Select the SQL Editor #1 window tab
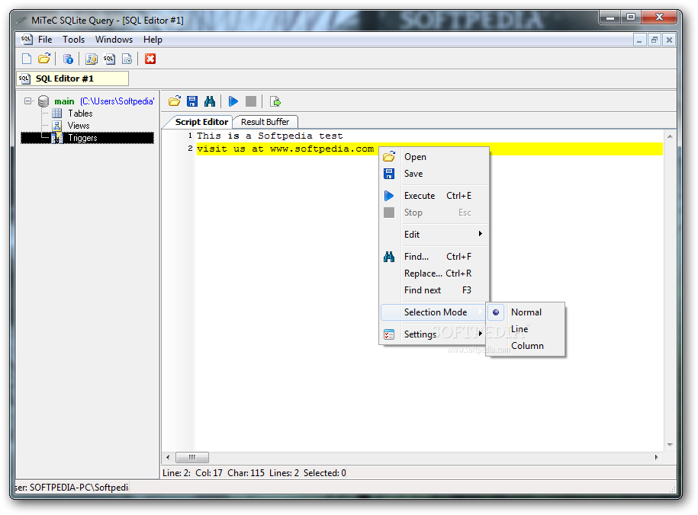This screenshot has height=515, width=698. (72, 78)
